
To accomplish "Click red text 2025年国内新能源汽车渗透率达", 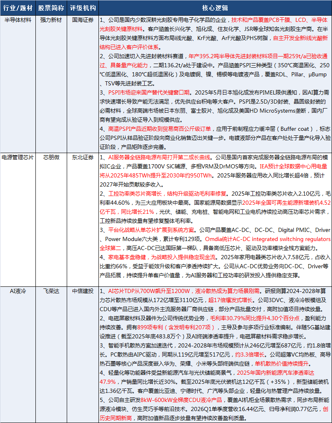I will (x=276, y=373).
